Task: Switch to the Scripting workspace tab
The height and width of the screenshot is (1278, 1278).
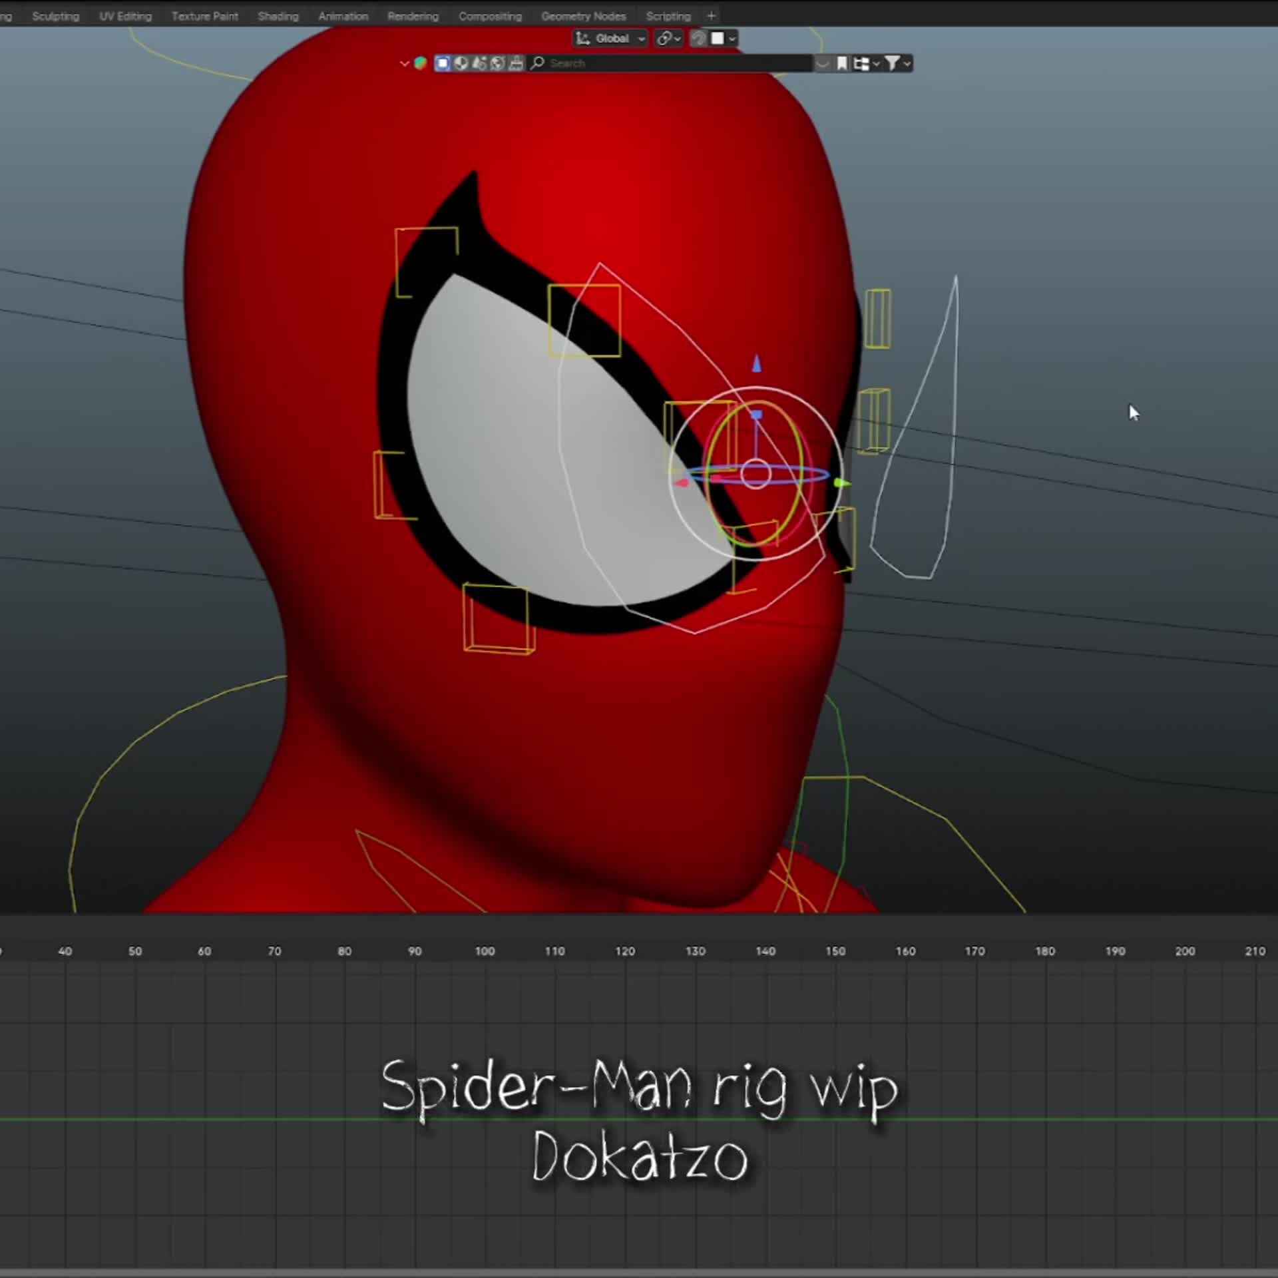Action: tap(668, 16)
